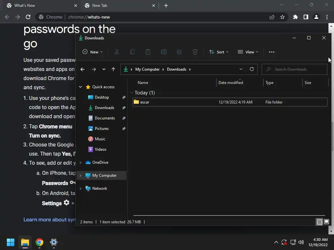
Task: Click the Paste clipboard icon
Action: pyautogui.click(x=148, y=52)
